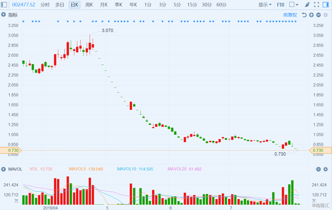Toggle the right sidebar panel
Screen dimensions: 332x210
(x=325, y=5)
